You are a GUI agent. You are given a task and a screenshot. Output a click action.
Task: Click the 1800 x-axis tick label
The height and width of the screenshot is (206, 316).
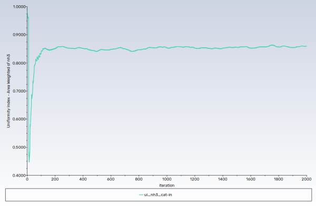(x=279, y=179)
